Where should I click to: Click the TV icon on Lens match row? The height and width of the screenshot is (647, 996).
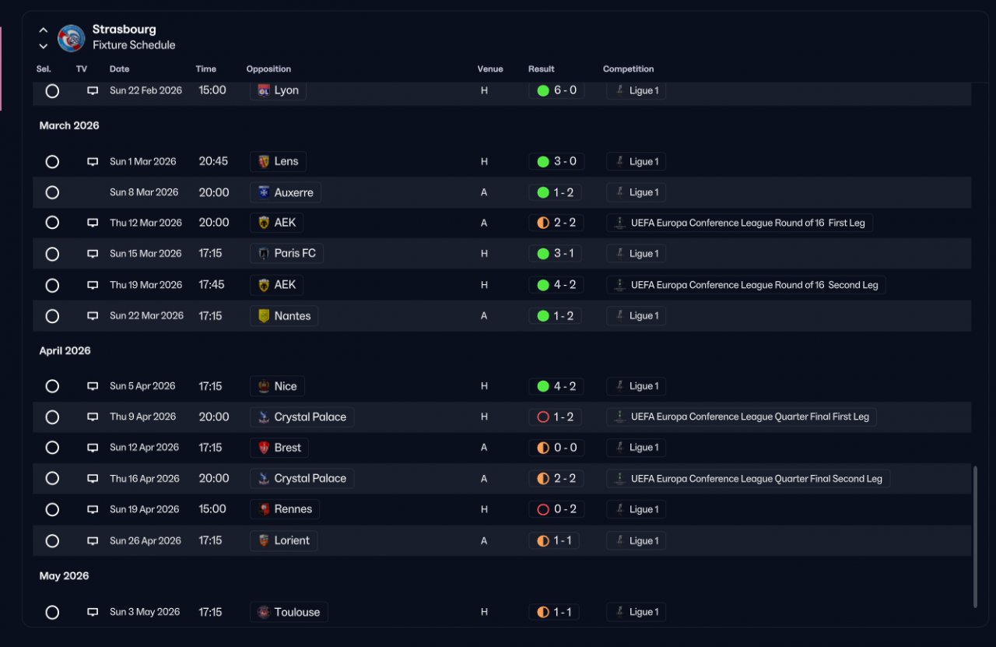tap(93, 162)
